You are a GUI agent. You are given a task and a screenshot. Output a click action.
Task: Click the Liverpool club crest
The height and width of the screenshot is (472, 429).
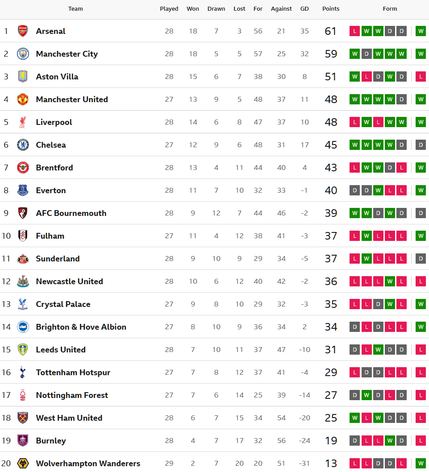tap(23, 122)
